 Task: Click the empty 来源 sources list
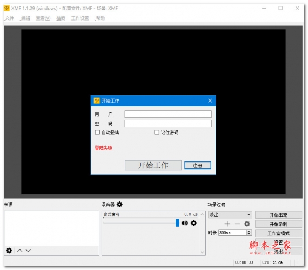point(51,228)
